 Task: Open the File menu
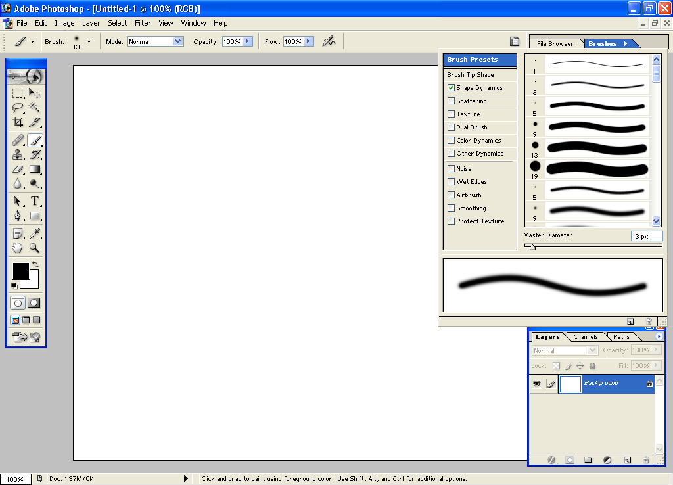click(22, 23)
